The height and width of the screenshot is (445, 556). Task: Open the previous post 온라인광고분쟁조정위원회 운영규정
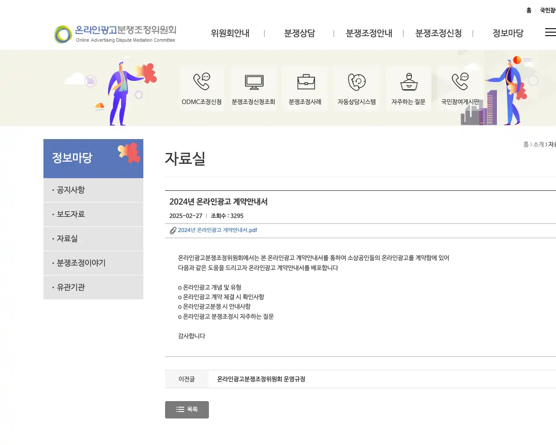click(261, 379)
